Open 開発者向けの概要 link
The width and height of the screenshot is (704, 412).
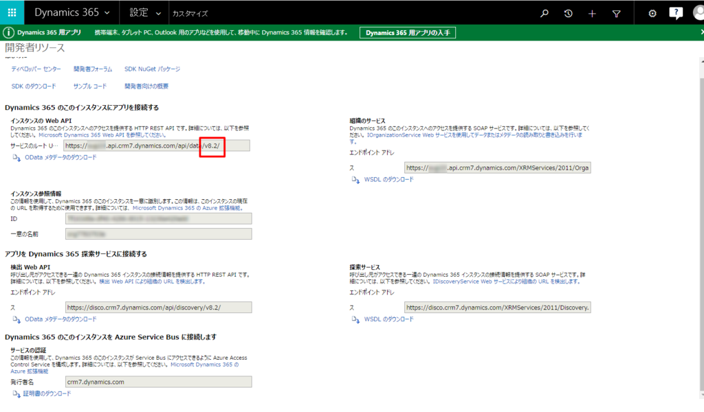146,86
